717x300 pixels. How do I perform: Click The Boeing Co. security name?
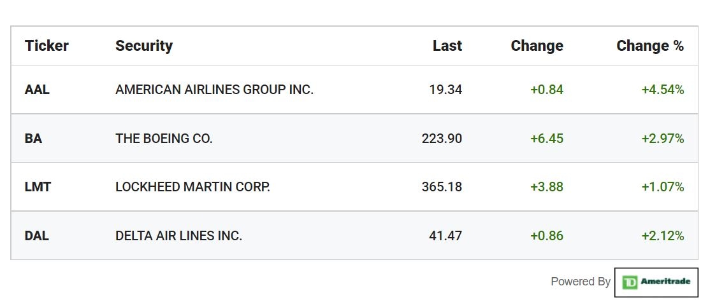tap(164, 139)
